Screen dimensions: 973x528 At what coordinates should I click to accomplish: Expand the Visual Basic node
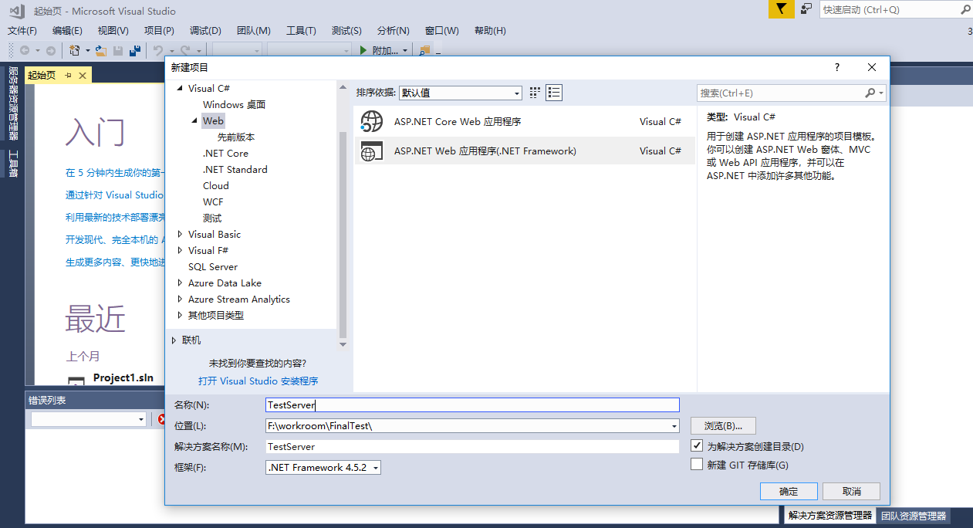[181, 234]
